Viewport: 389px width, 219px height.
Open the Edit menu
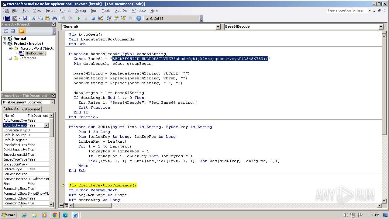[x=26, y=11]
